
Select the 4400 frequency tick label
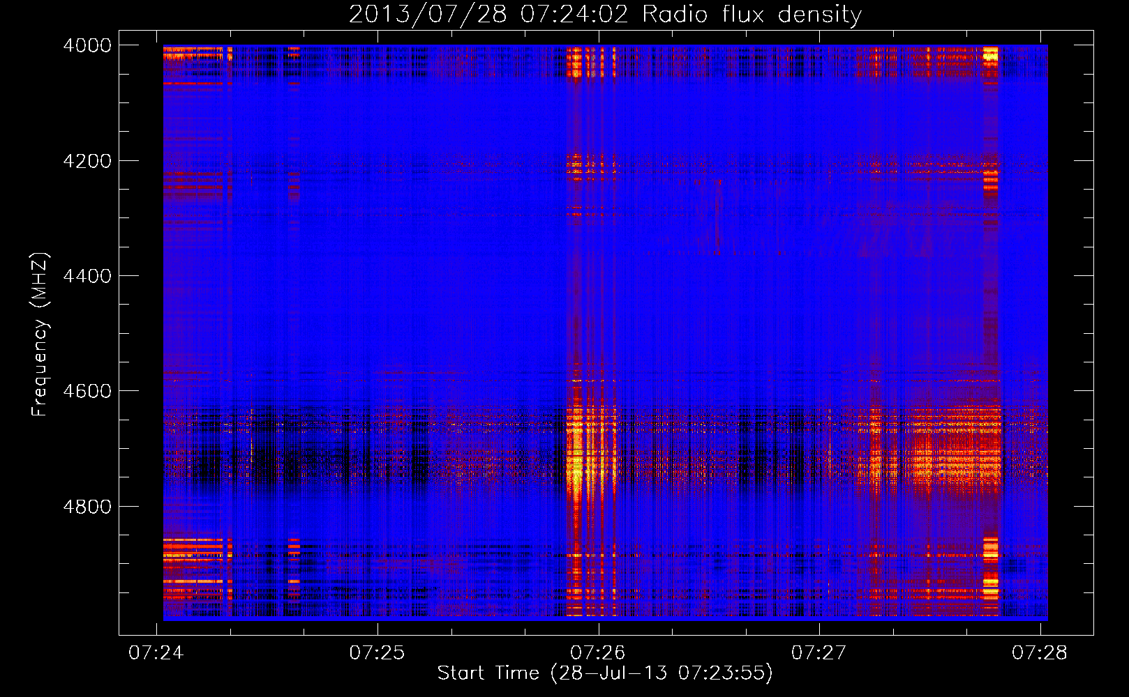coord(87,276)
